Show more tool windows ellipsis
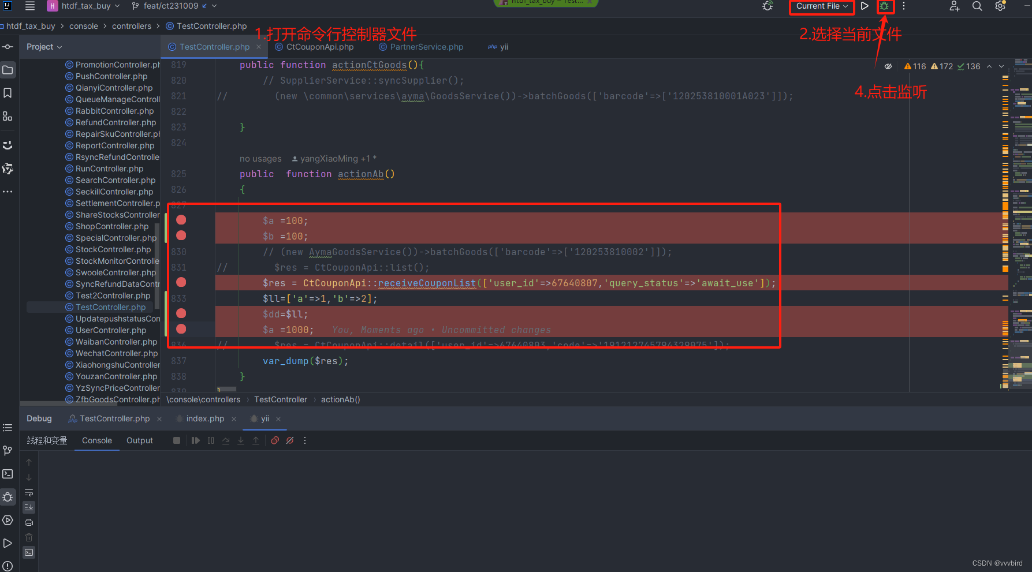This screenshot has width=1032, height=572. pyautogui.click(x=8, y=192)
